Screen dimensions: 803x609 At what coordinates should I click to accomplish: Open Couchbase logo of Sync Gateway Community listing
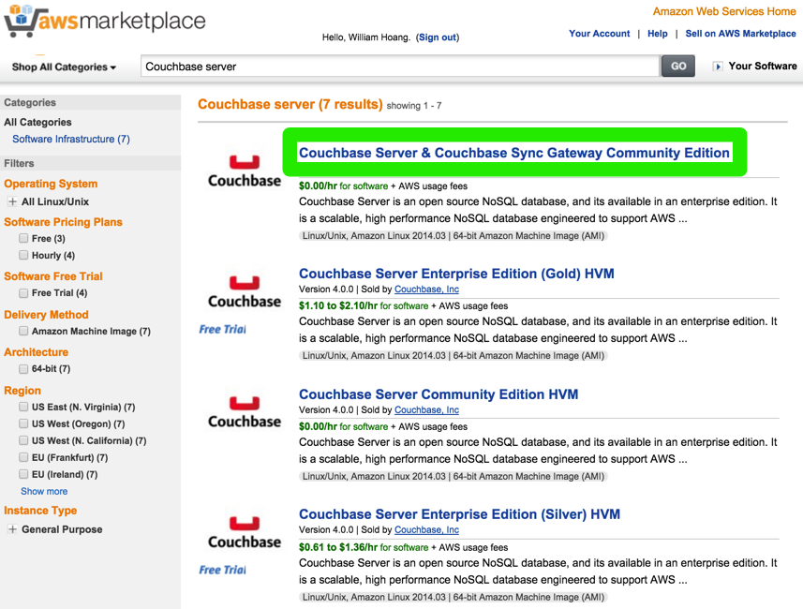(245, 171)
